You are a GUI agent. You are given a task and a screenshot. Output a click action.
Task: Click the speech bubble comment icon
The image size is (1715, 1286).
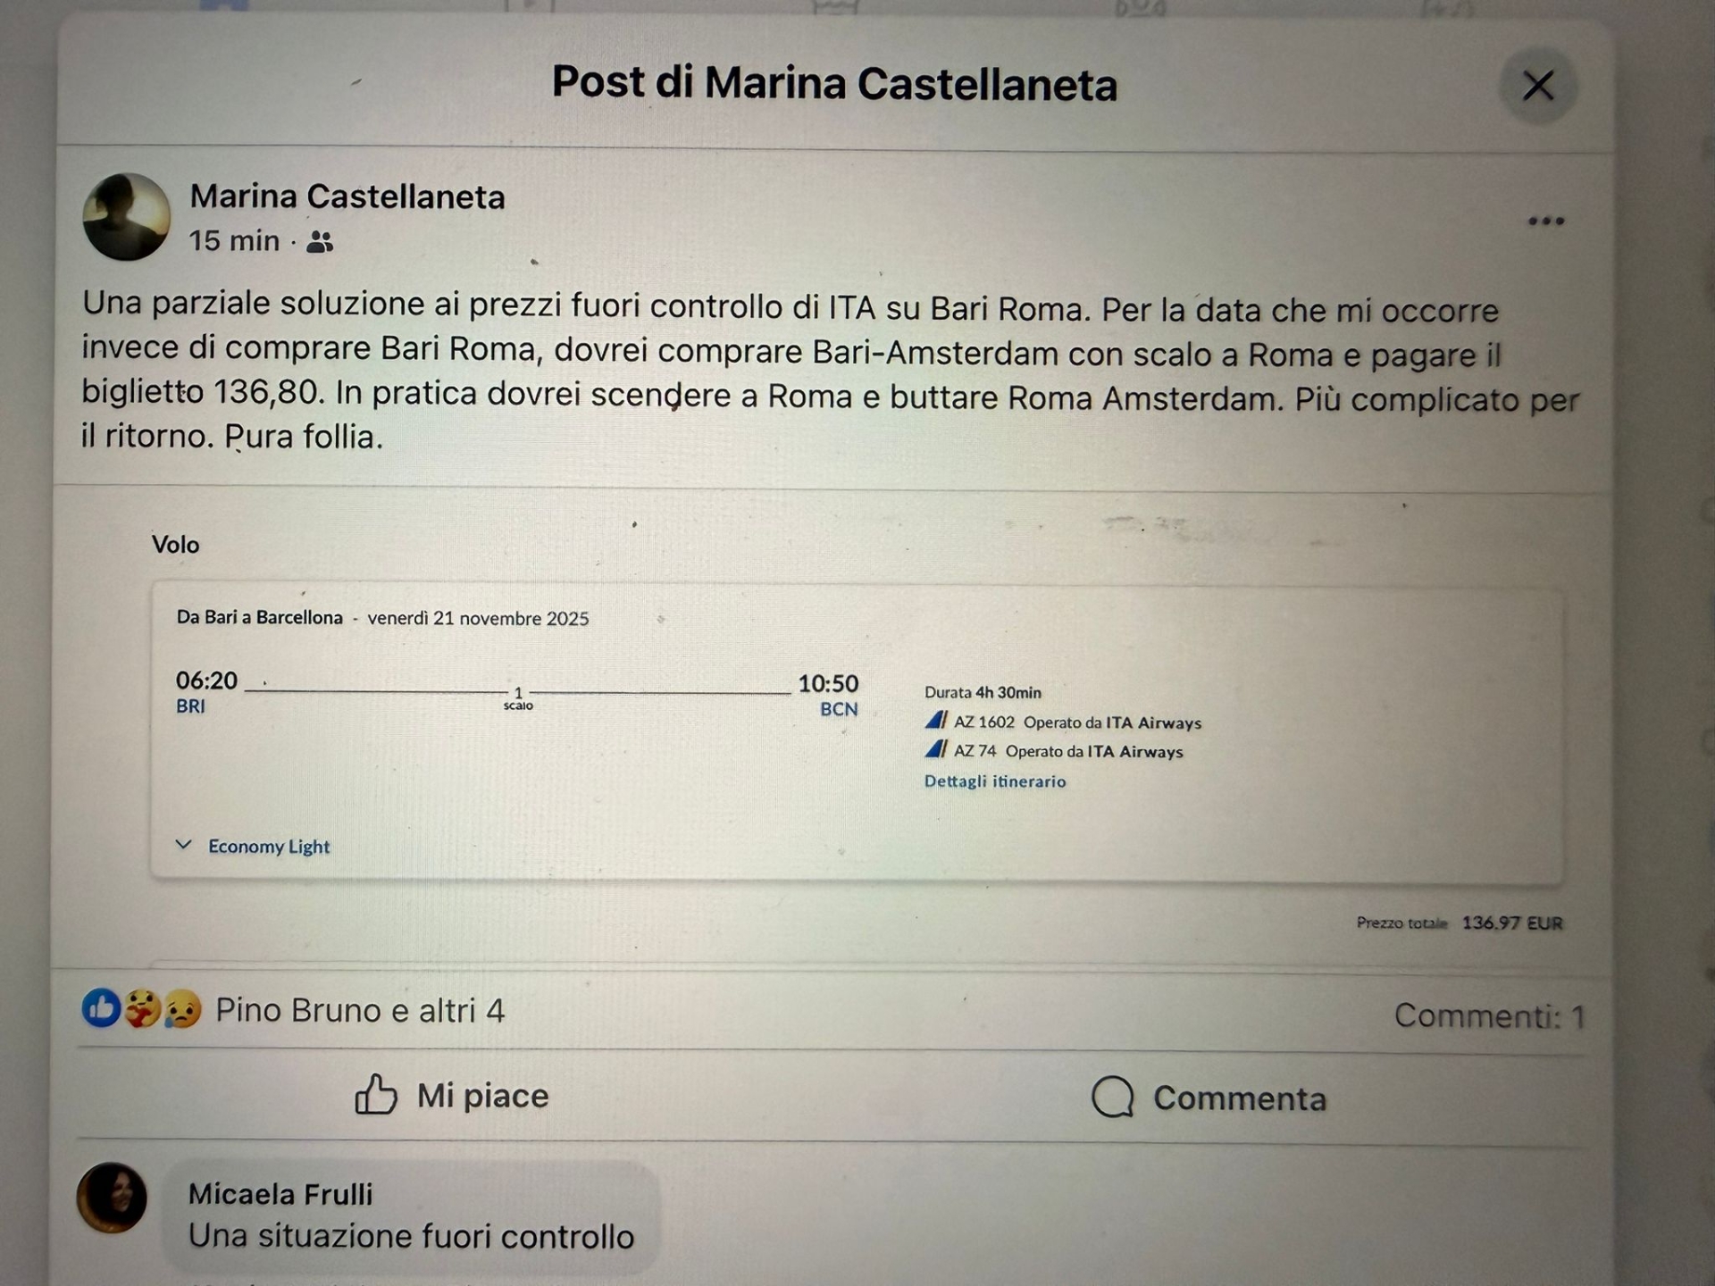1113,1097
